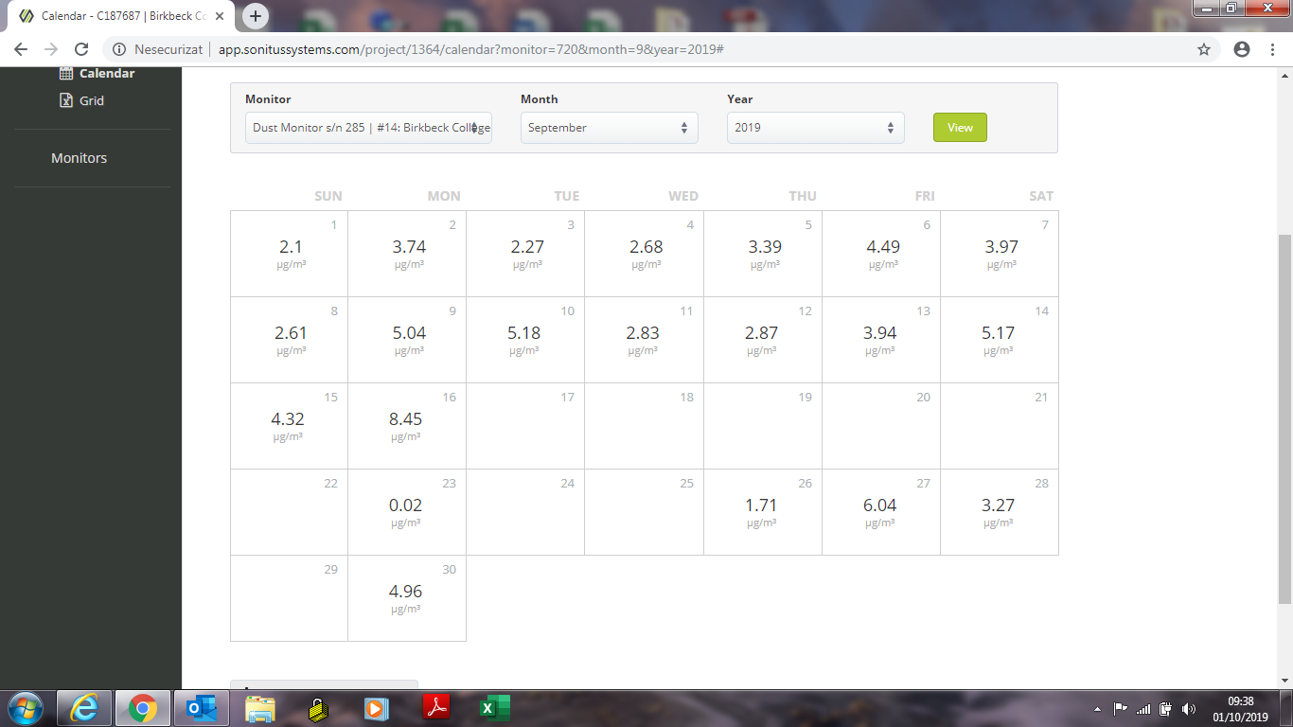Open the Chrome profile avatar
This screenshot has height=727, width=1293.
pyautogui.click(x=1242, y=49)
